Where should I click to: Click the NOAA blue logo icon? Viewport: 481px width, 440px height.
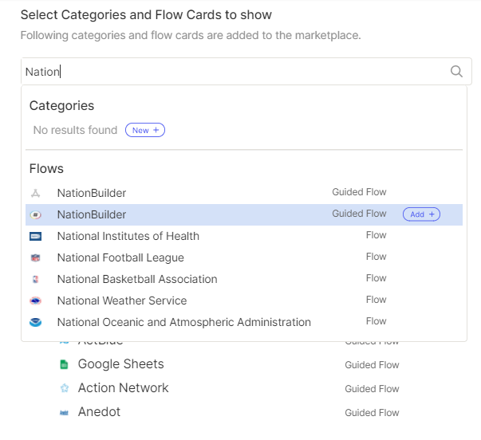coord(36,322)
